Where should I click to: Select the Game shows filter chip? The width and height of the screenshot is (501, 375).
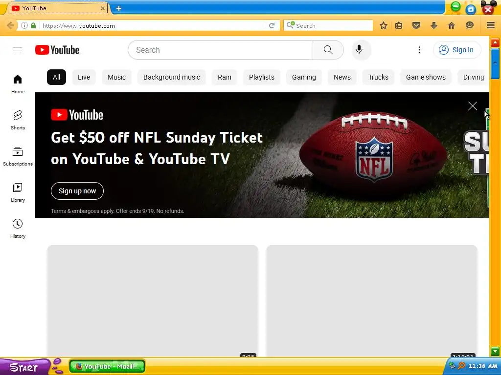point(426,77)
